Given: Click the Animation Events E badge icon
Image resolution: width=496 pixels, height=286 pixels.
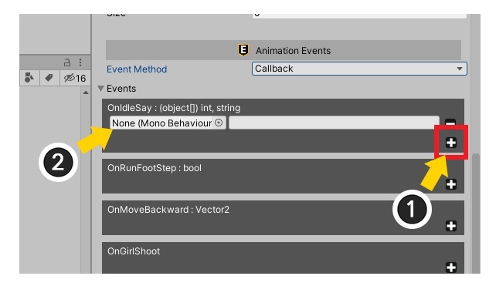Looking at the screenshot, I should click(x=243, y=50).
